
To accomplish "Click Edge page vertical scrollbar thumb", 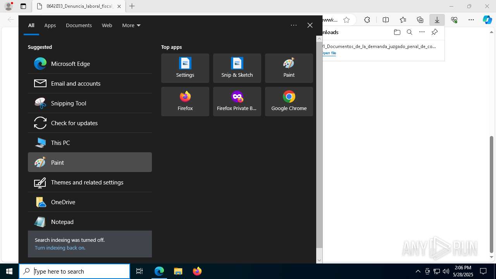I will point(492,194).
